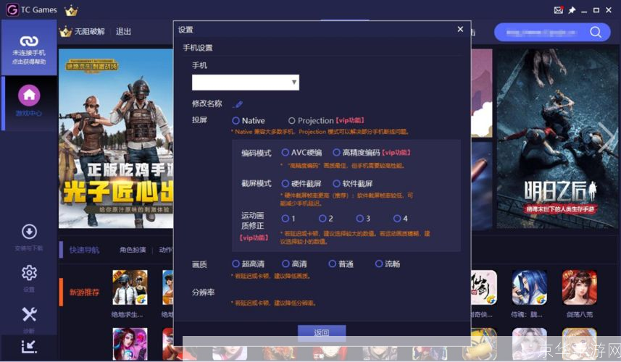Click the collapse arrow icon at sidebar bottom
Image resolution: width=621 pixels, height=362 pixels.
(29, 347)
